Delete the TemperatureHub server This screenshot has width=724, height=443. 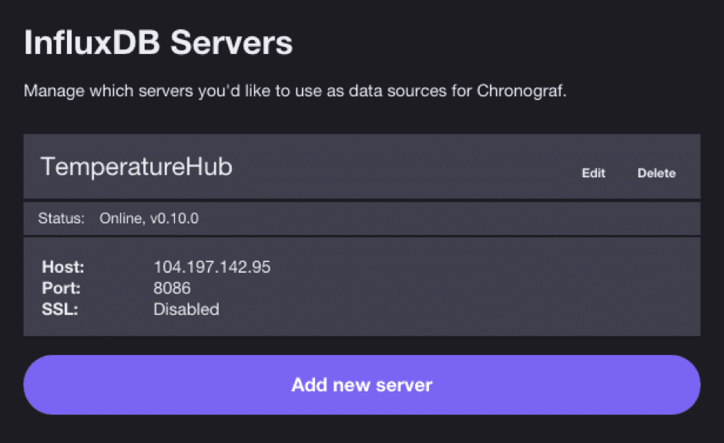(656, 173)
